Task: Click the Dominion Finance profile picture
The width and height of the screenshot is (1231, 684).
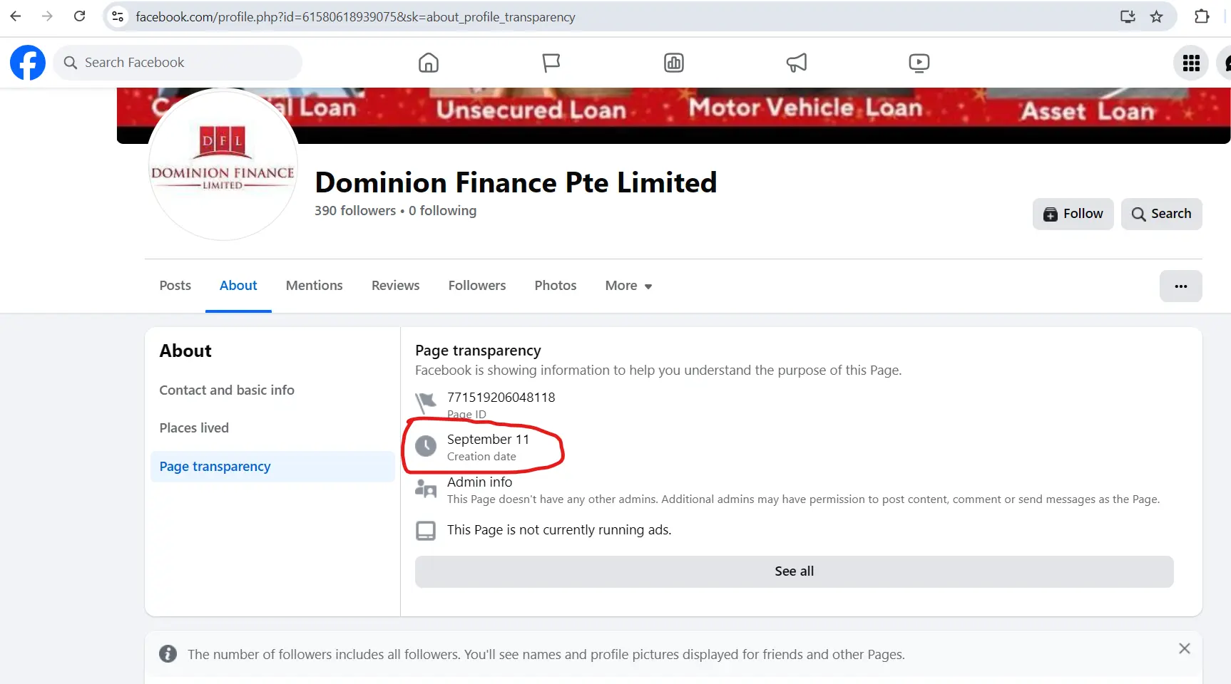Action: (x=223, y=165)
